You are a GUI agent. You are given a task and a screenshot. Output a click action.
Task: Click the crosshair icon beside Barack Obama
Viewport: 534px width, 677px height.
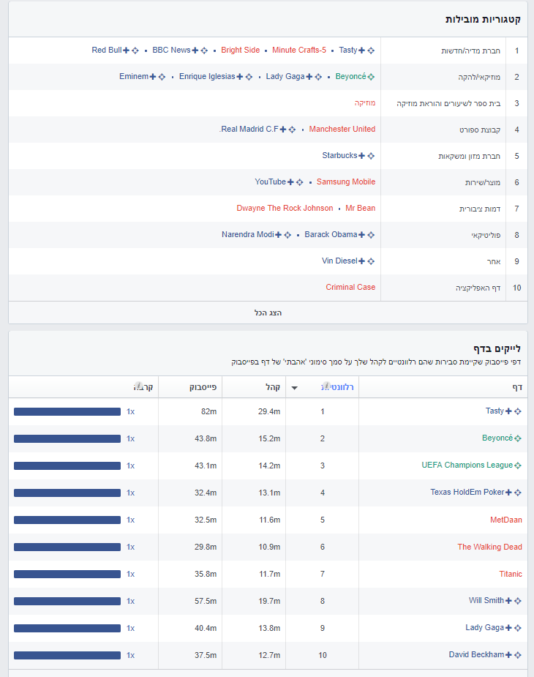click(x=371, y=235)
